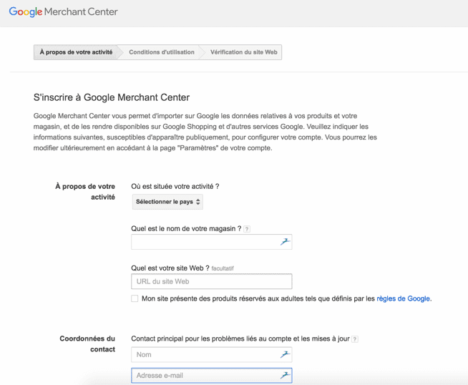Click the S'inscrire à Google Merchant Center heading
This screenshot has width=468, height=385.
pos(112,97)
